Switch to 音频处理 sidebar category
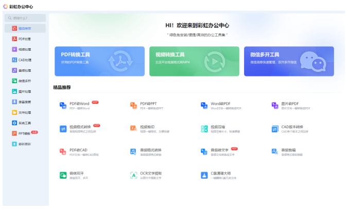 pyautogui.click(x=25, y=70)
